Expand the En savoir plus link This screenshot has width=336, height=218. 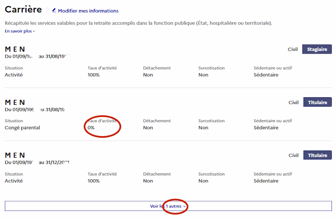coord(18,31)
